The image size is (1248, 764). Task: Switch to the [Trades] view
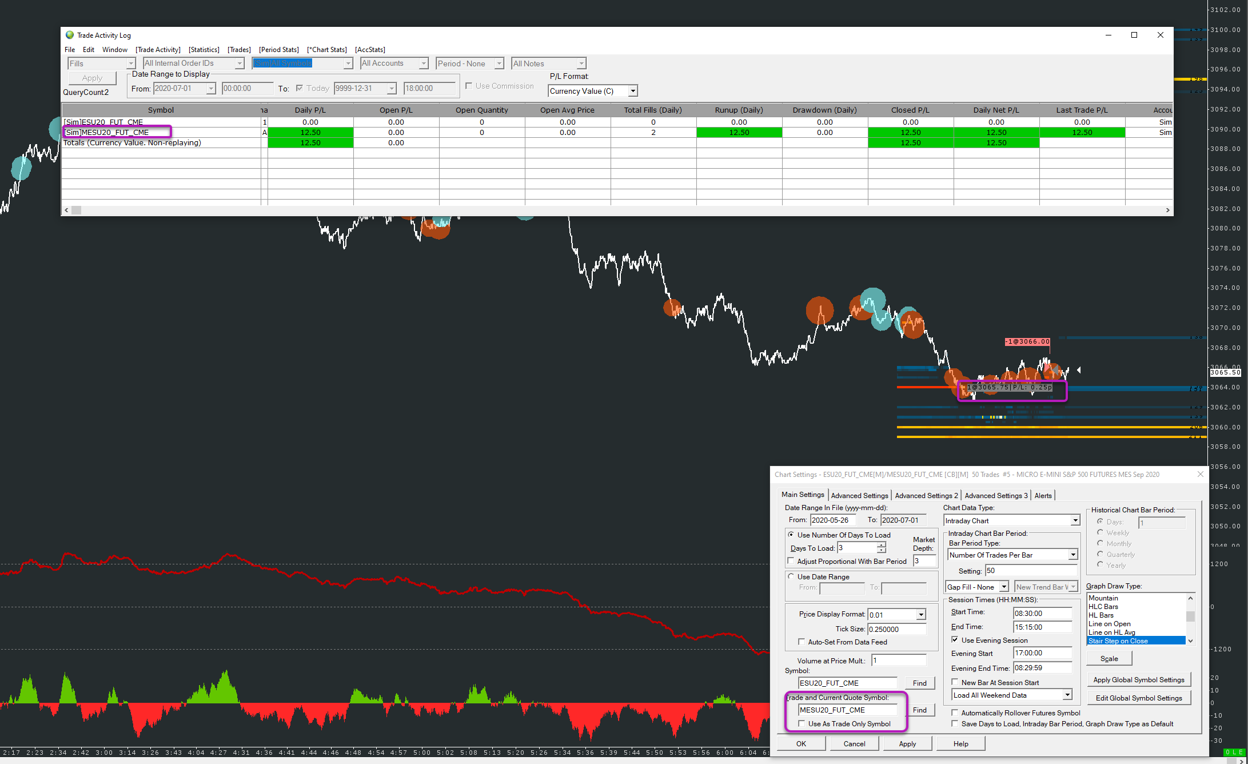(x=239, y=50)
